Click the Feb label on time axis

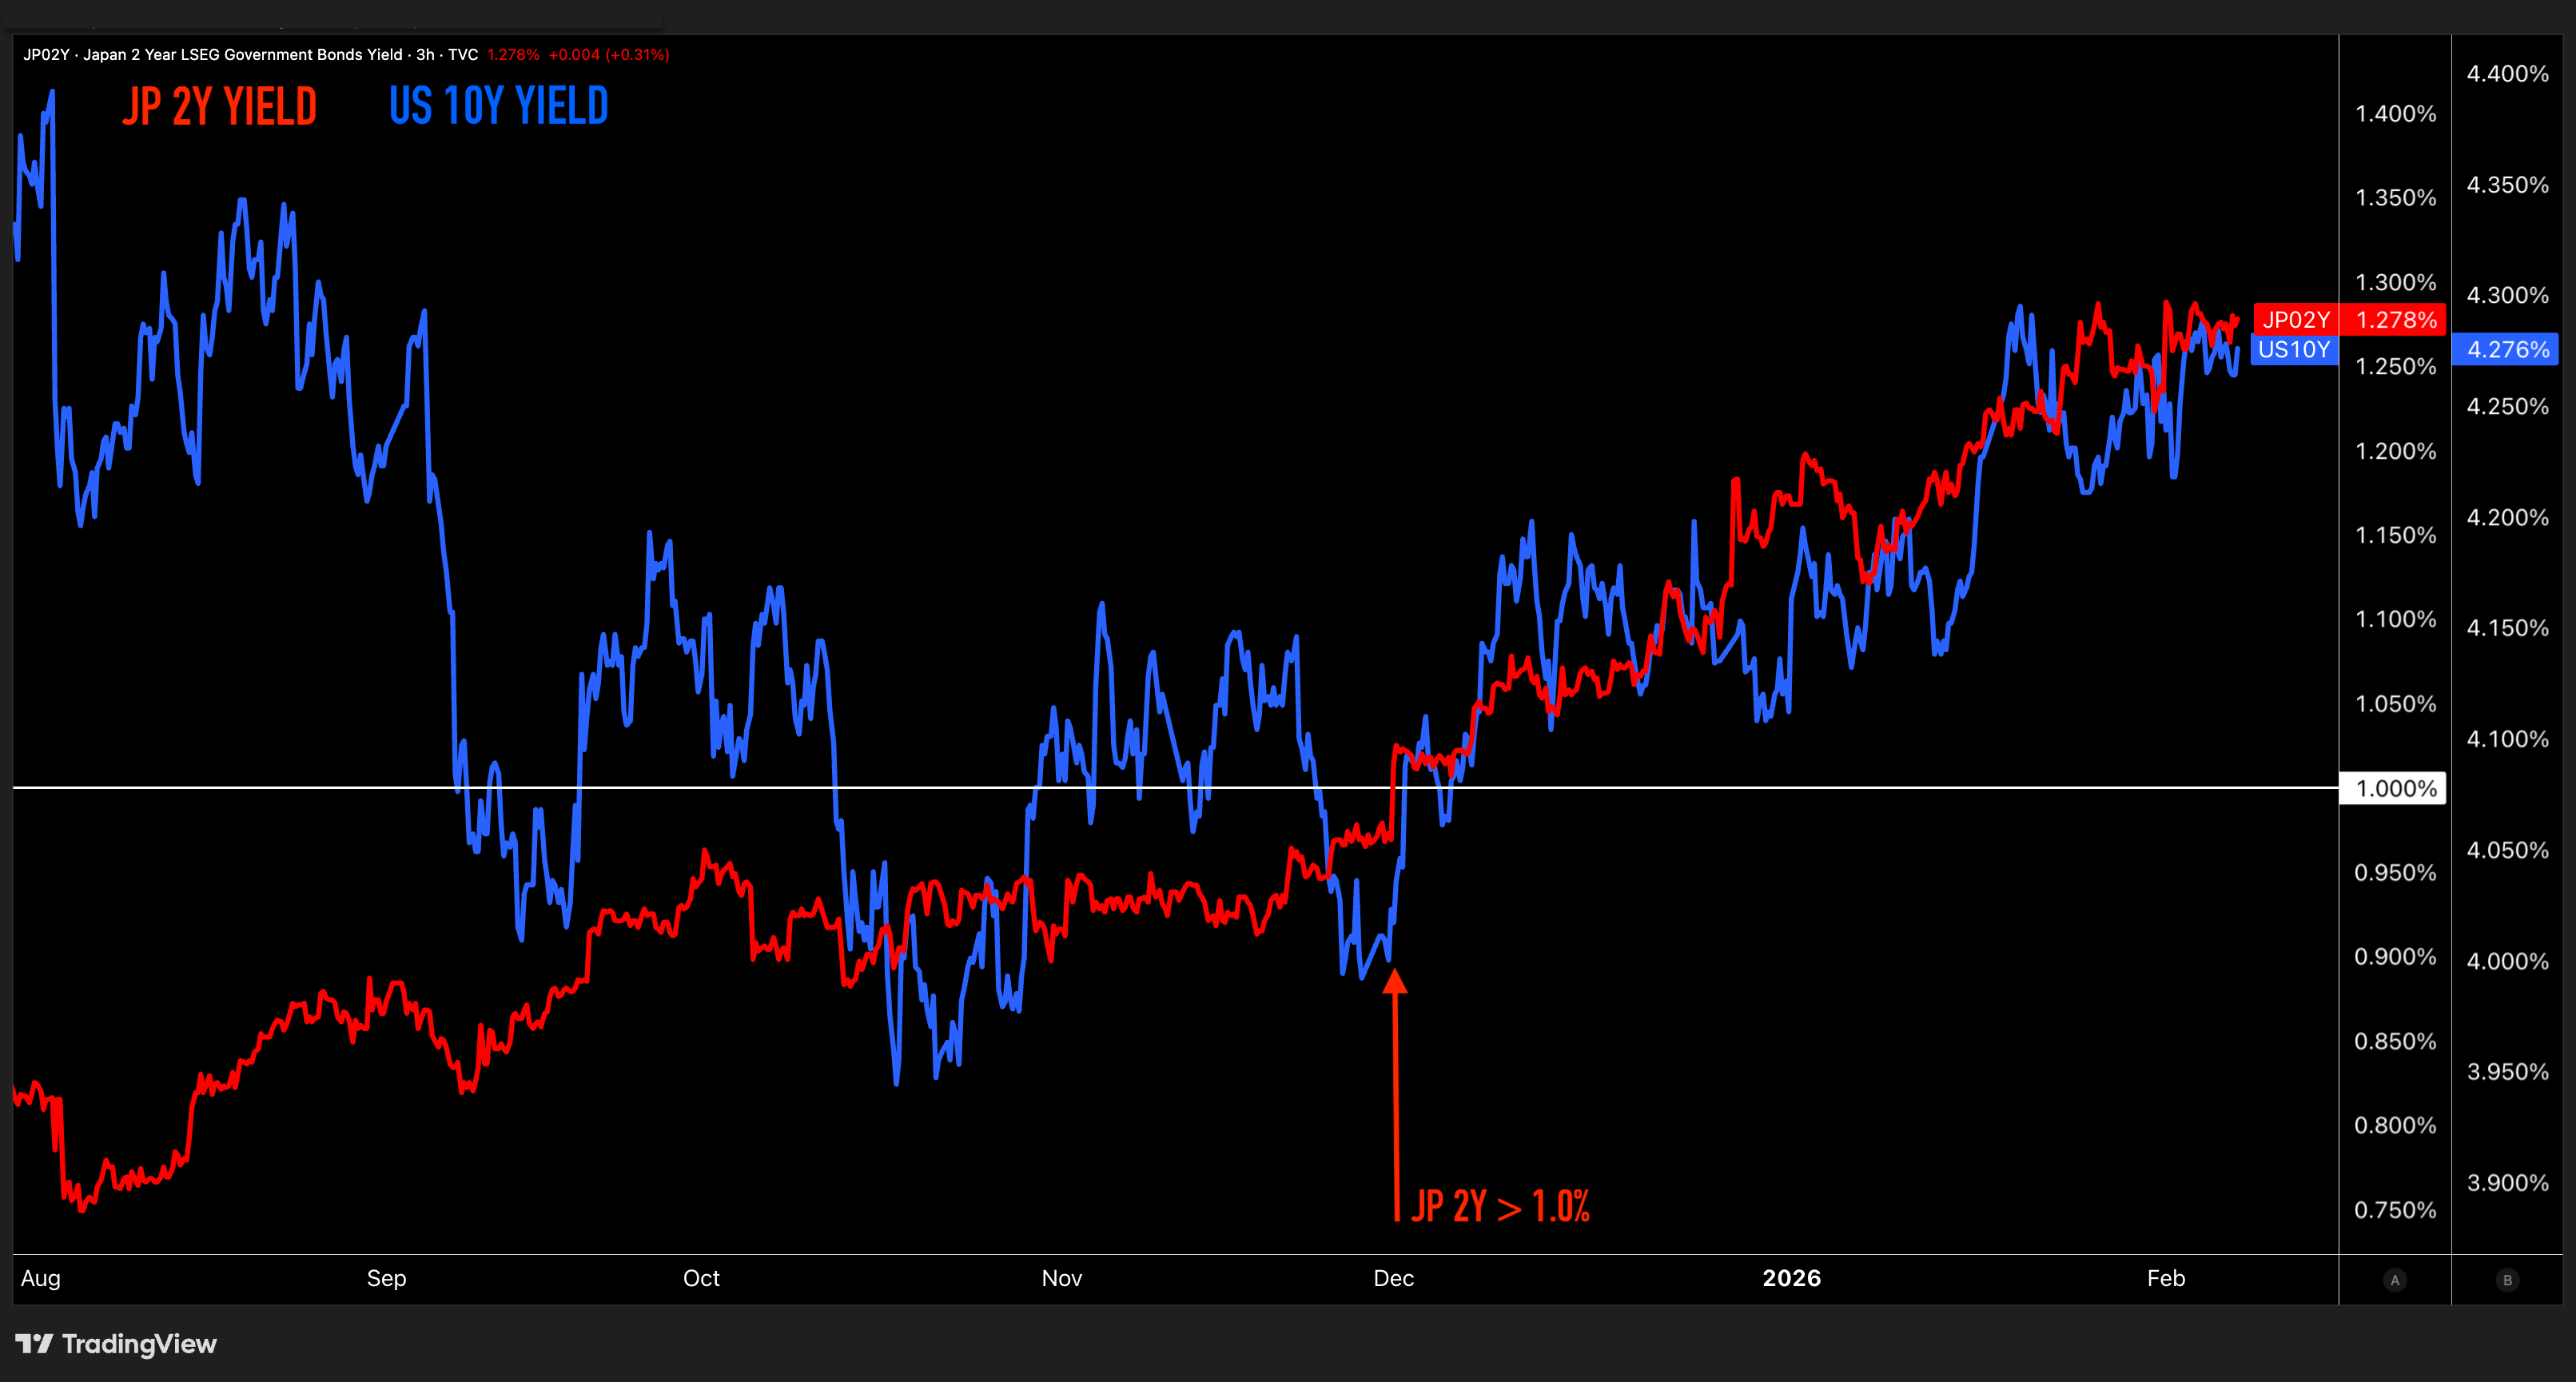(x=2166, y=1278)
